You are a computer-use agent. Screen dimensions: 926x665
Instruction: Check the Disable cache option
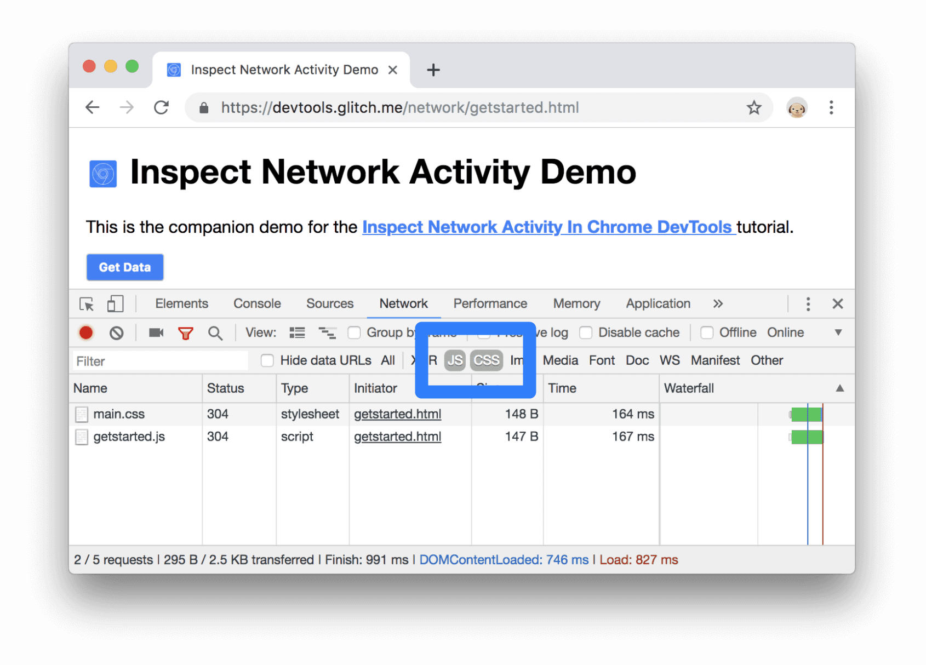pyautogui.click(x=586, y=332)
